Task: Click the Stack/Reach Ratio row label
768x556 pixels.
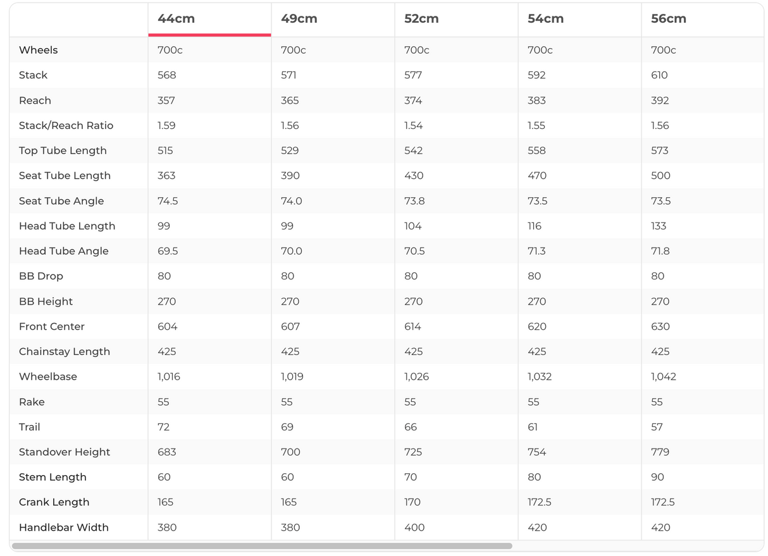Action: pos(66,125)
